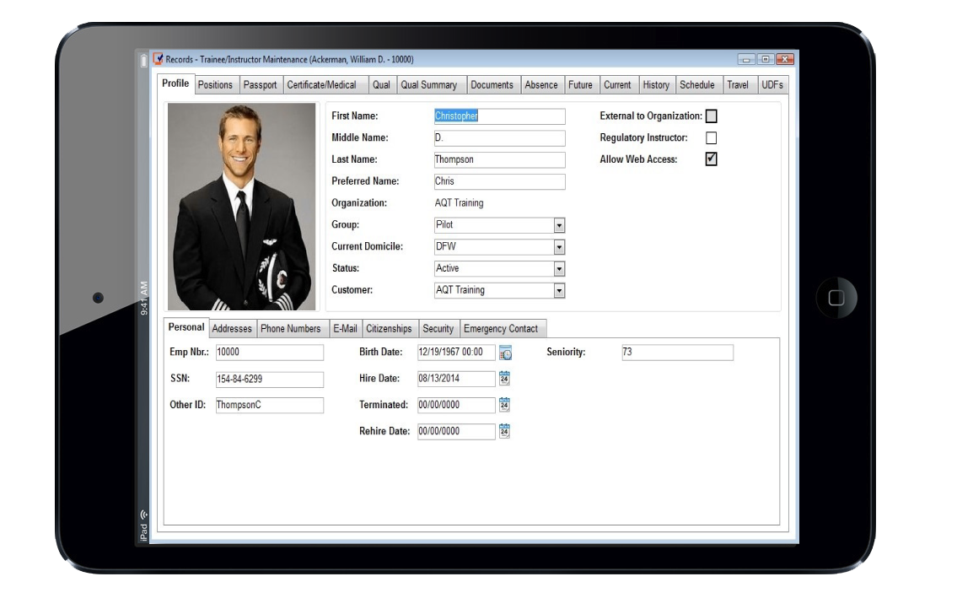This screenshot has width=957, height=598.
Task: View the Schedule tab
Action: click(697, 84)
